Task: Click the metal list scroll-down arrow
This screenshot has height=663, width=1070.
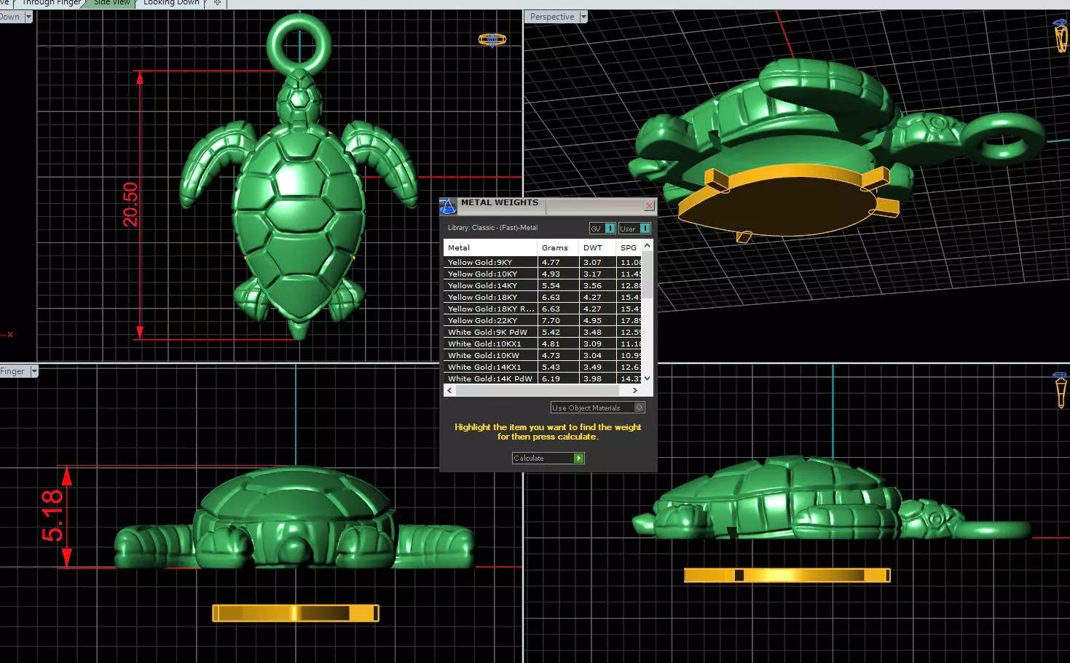Action: [x=648, y=378]
